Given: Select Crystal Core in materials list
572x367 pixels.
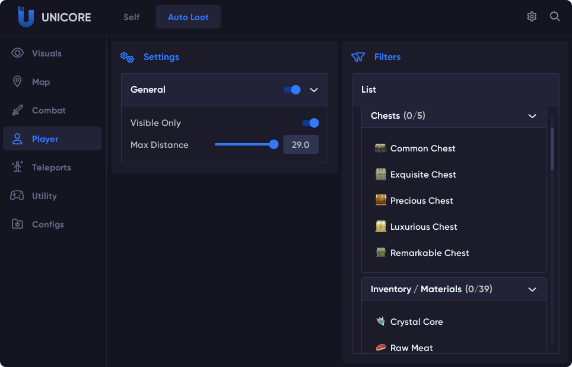Looking at the screenshot, I should point(417,322).
